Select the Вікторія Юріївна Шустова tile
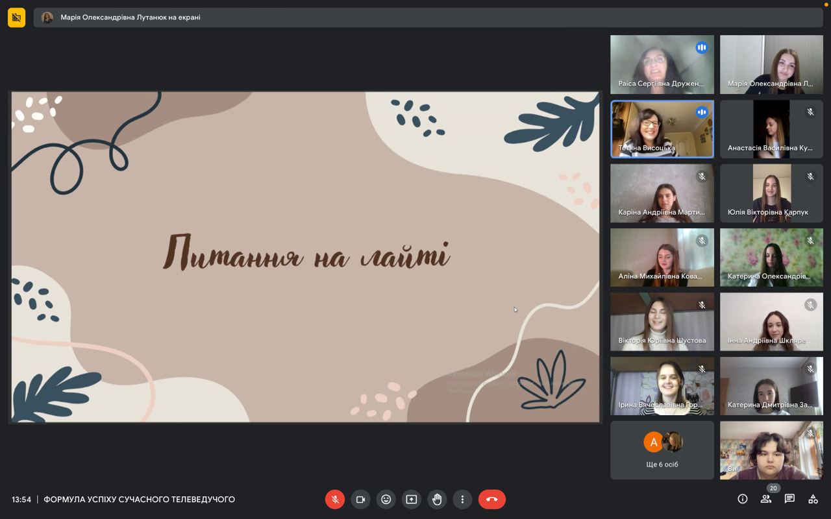The width and height of the screenshot is (831, 519). click(662, 322)
